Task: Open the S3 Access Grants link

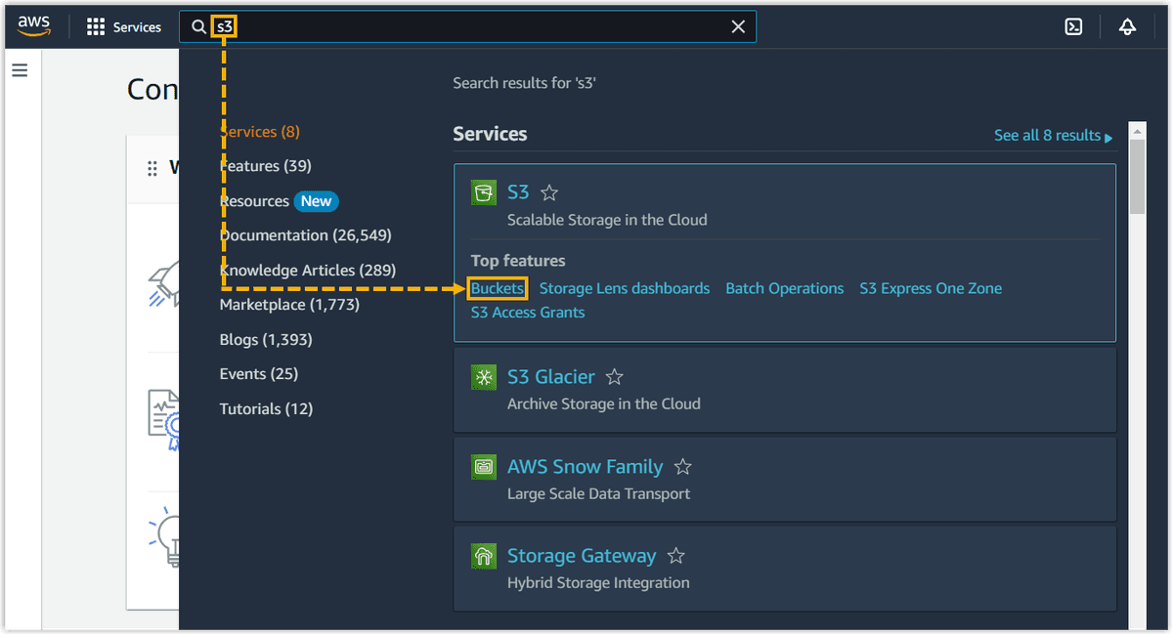Action: (x=527, y=312)
